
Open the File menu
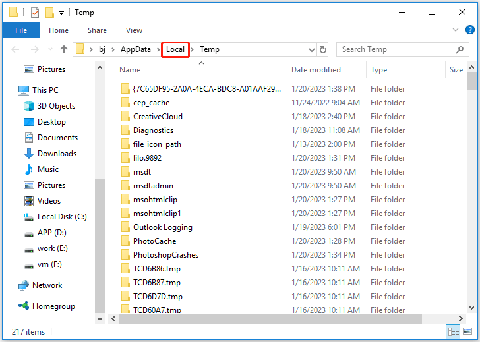[21, 30]
